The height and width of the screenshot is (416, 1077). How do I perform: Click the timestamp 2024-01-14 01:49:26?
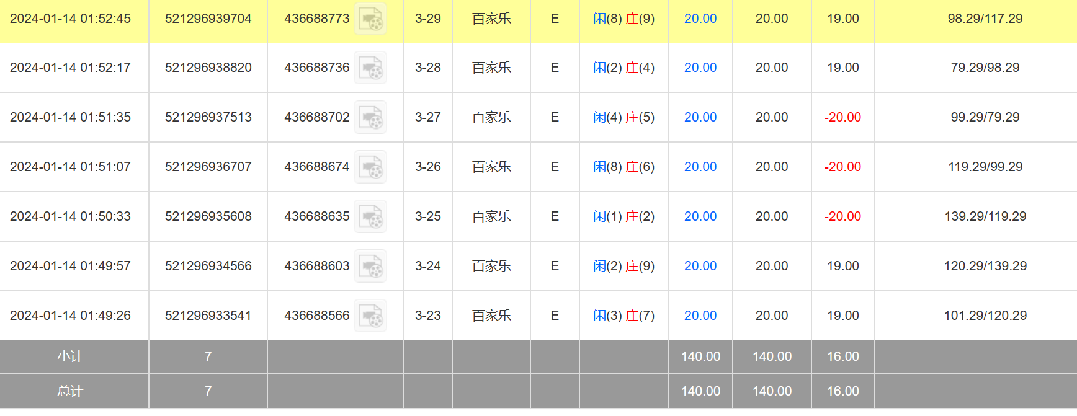point(70,316)
